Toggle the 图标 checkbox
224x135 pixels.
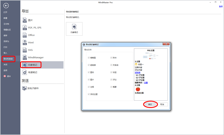coord(89,72)
